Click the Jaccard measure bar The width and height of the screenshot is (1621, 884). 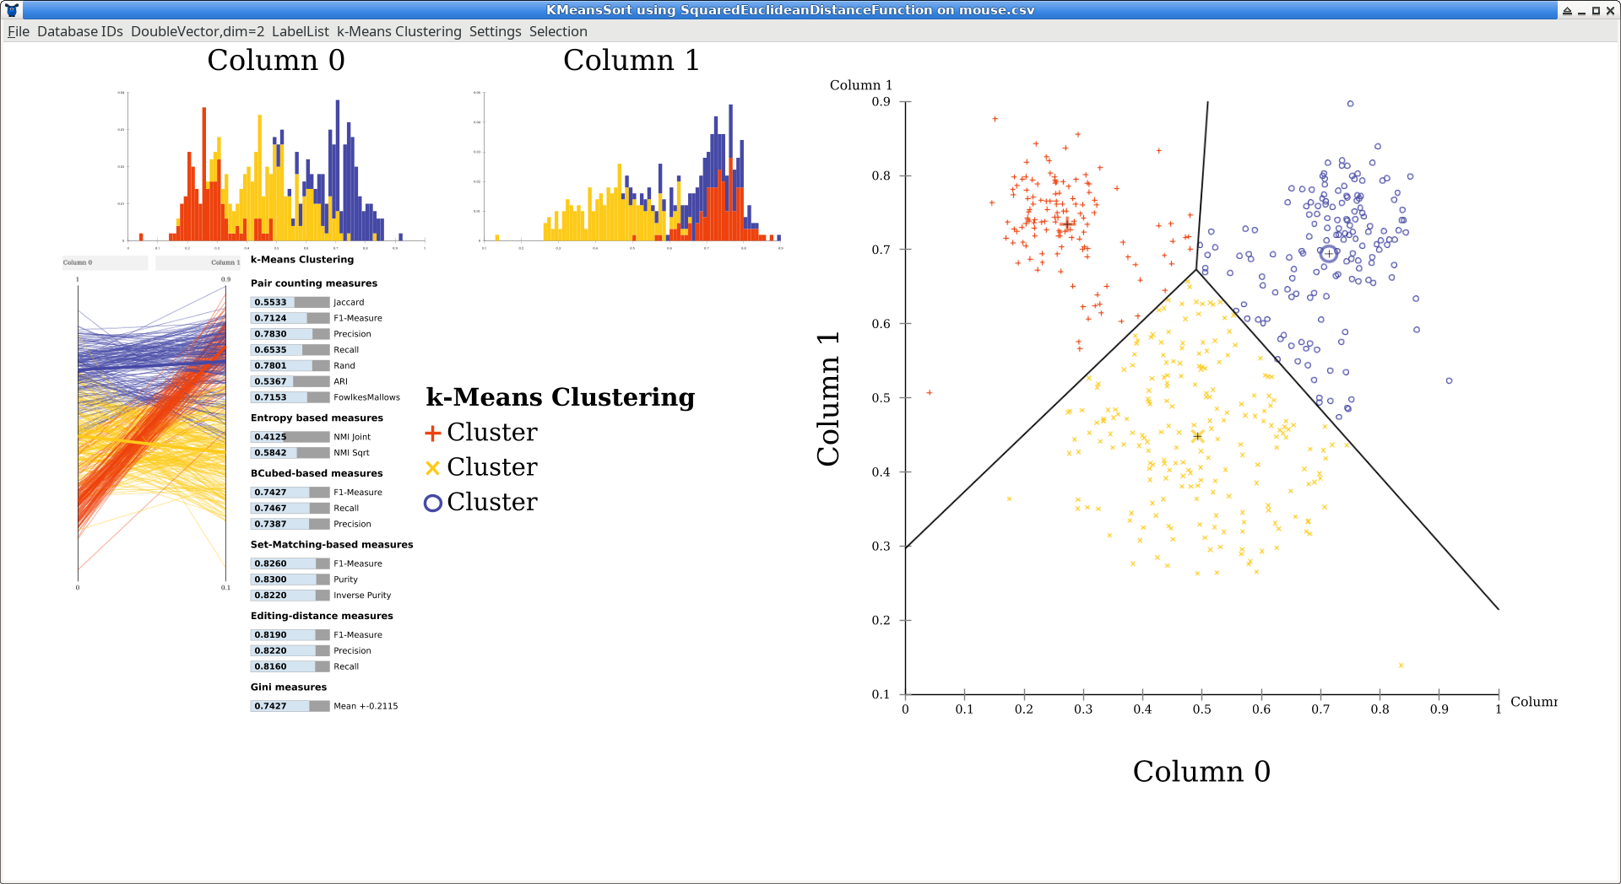click(290, 302)
